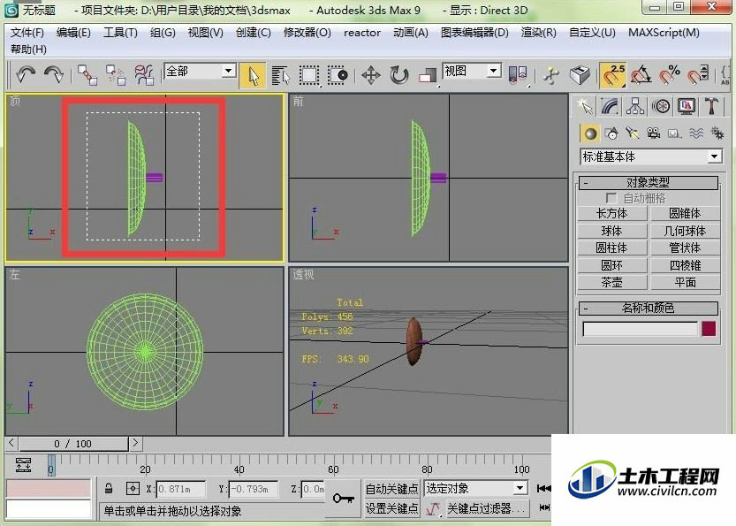Viewport: 736px width, 526px height.
Task: Click the time slider 0 / 100 handle
Action: [x=73, y=444]
